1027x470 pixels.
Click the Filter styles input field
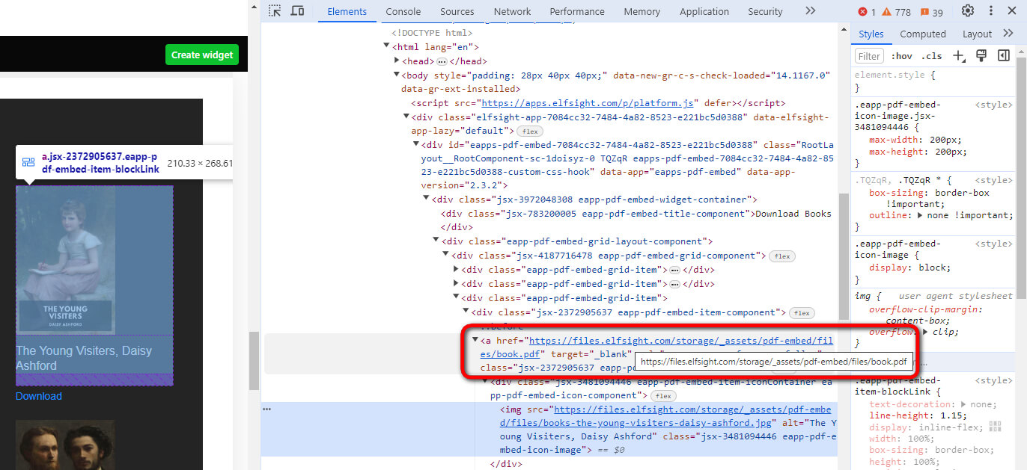pyautogui.click(x=870, y=56)
